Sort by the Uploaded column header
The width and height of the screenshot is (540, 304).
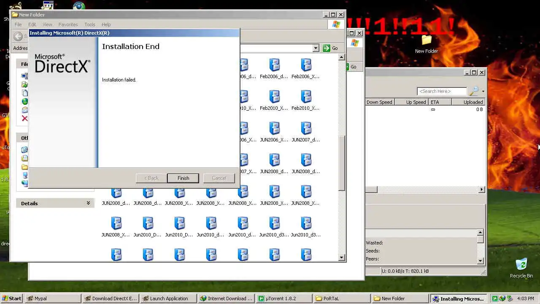pos(468,102)
